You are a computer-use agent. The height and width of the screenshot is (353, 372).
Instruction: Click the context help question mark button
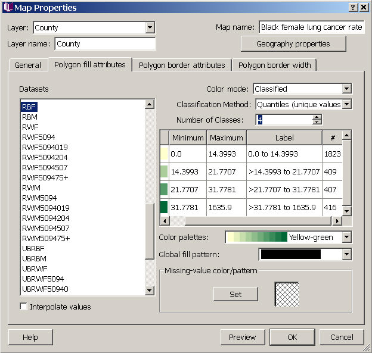click(x=352, y=7)
